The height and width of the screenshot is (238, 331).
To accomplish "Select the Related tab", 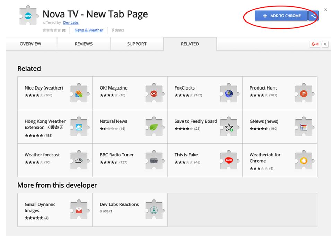I will coord(190,44).
